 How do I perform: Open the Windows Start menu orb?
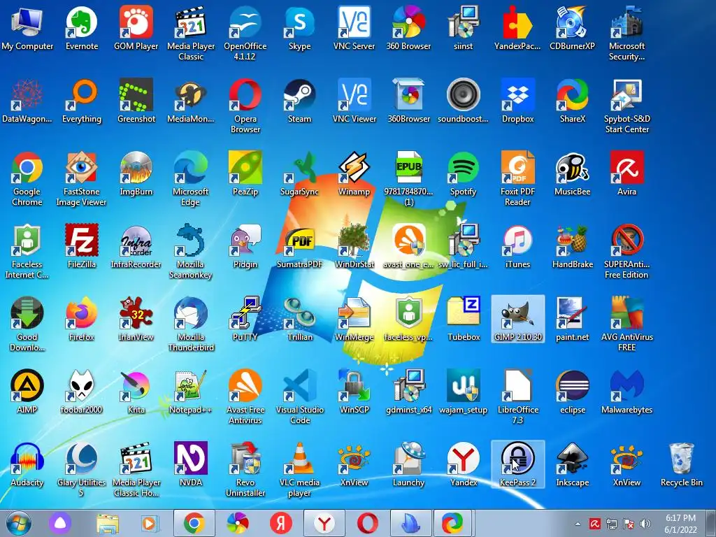pyautogui.click(x=19, y=523)
